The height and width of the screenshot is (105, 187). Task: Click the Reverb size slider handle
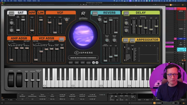(105, 22)
